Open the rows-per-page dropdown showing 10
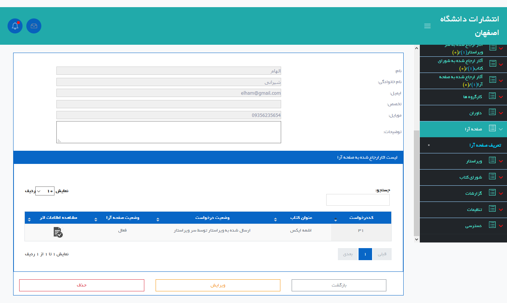Screen dimensions: 507x303 point(45,191)
